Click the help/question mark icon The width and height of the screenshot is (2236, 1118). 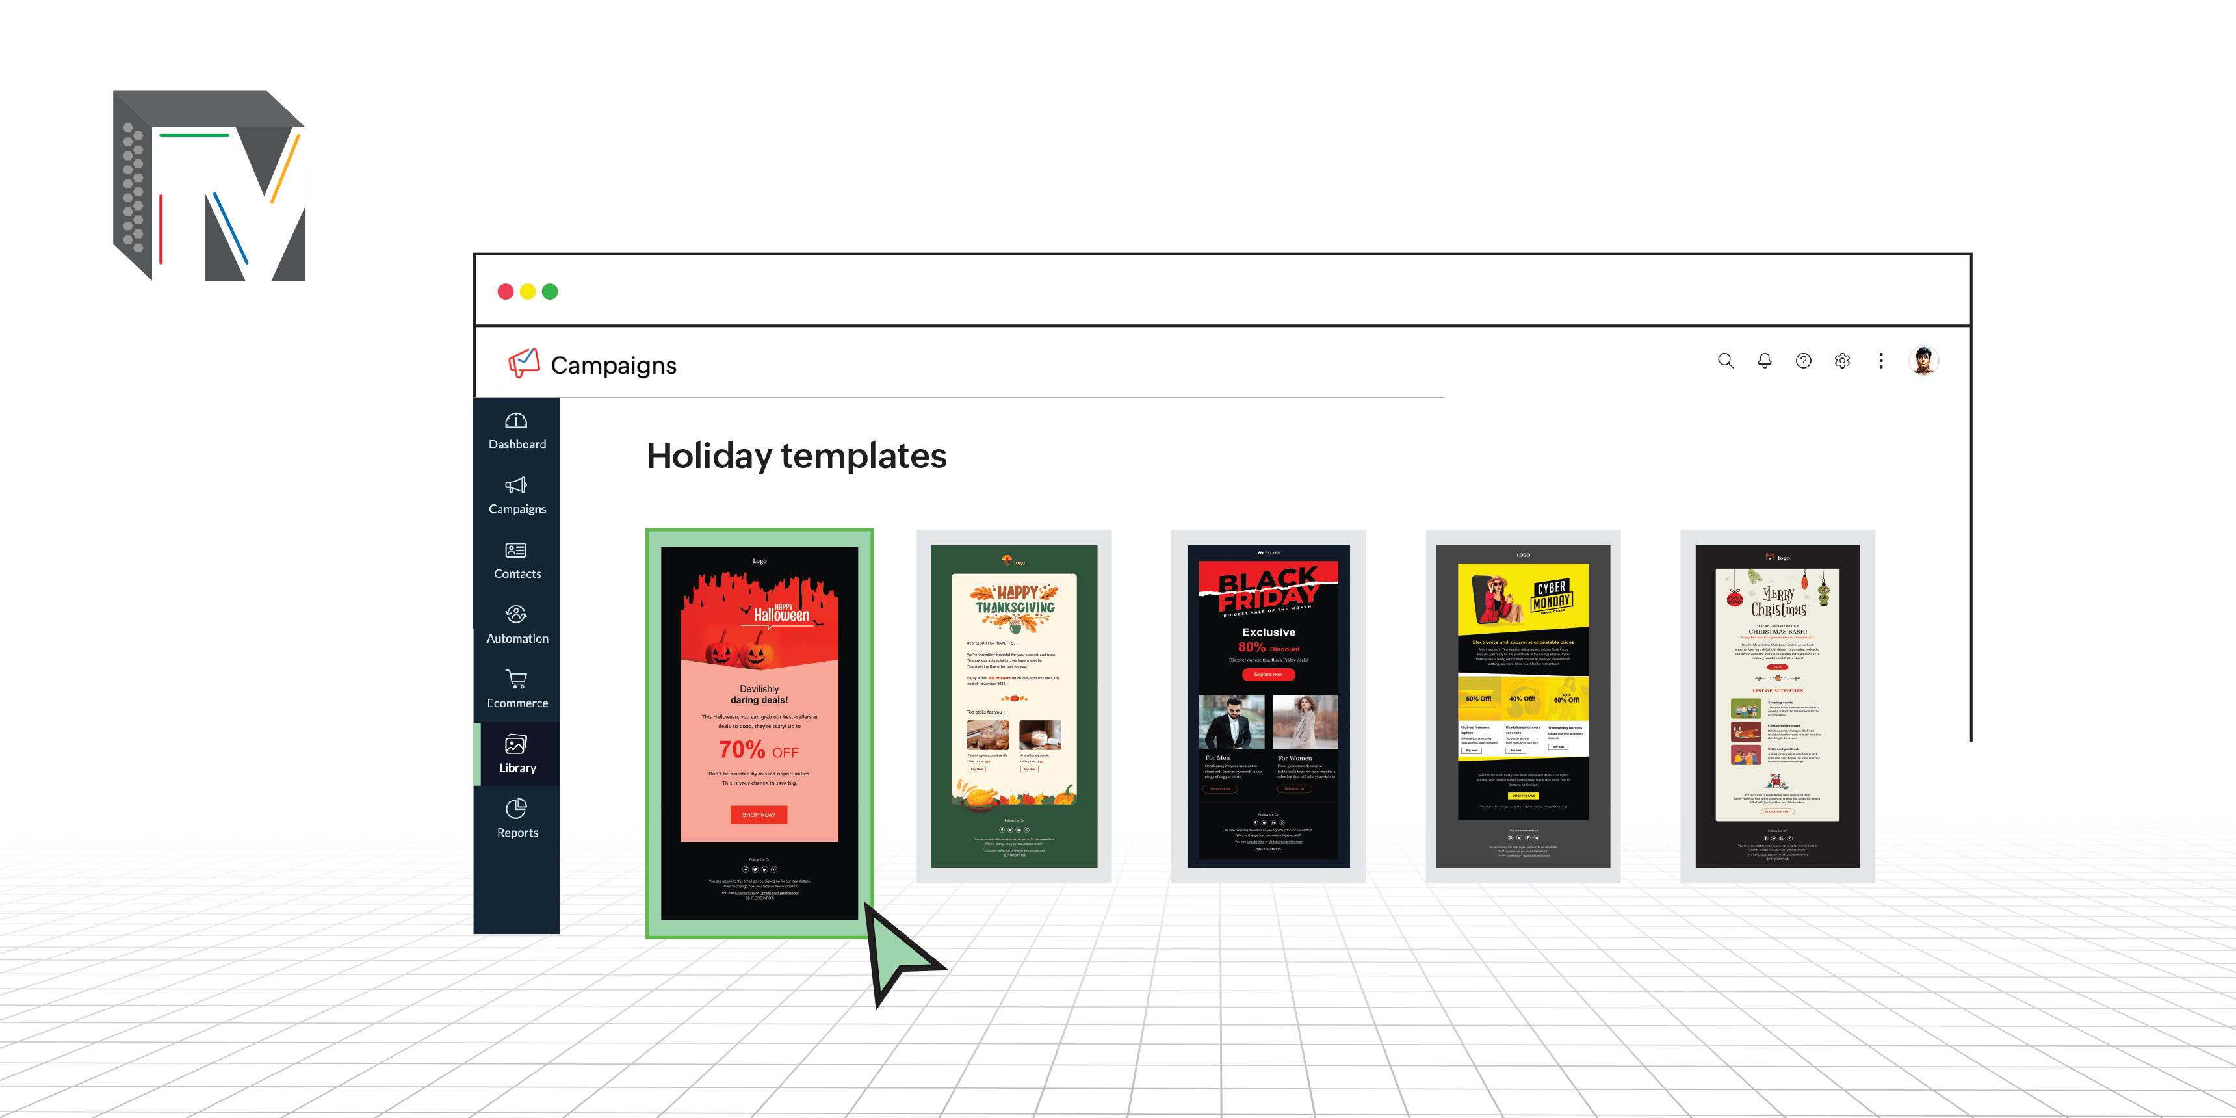click(x=1804, y=362)
